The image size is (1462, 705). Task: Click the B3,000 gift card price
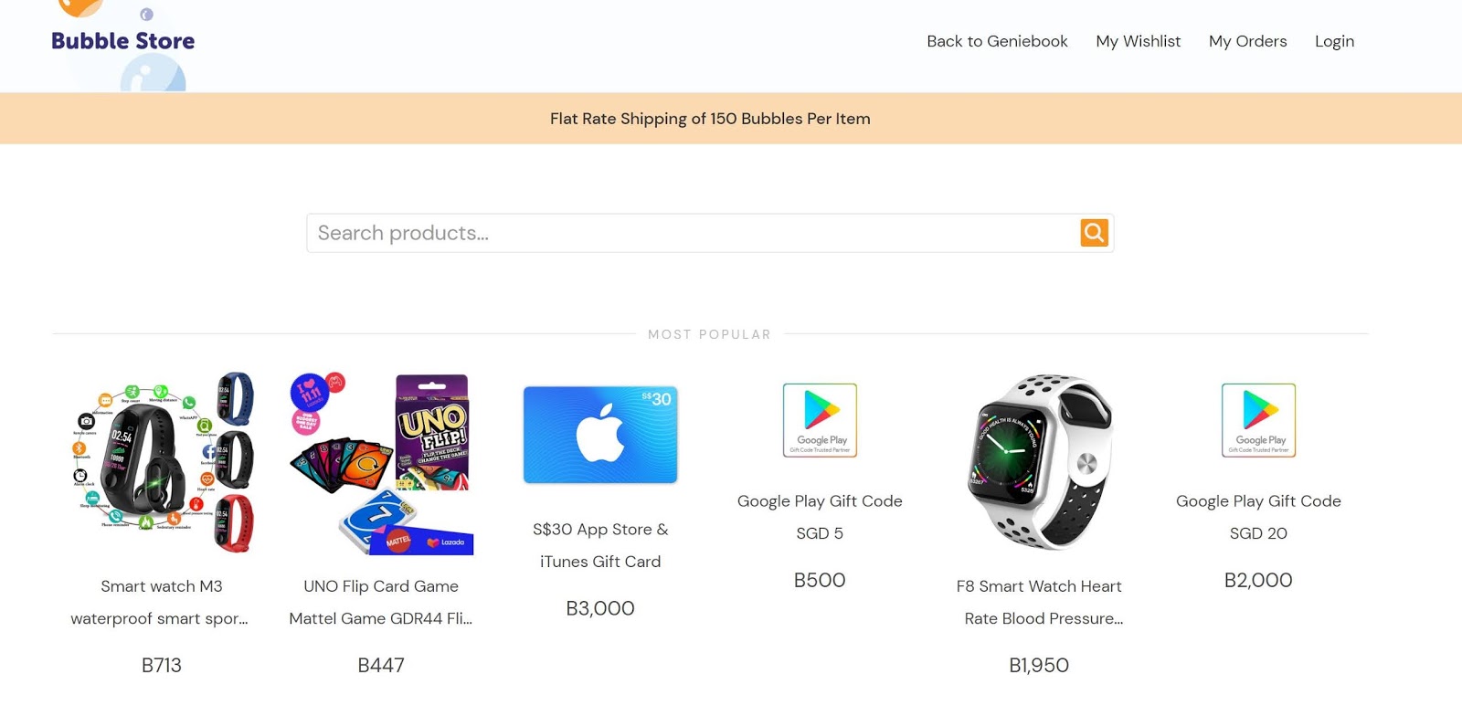[x=600, y=608]
